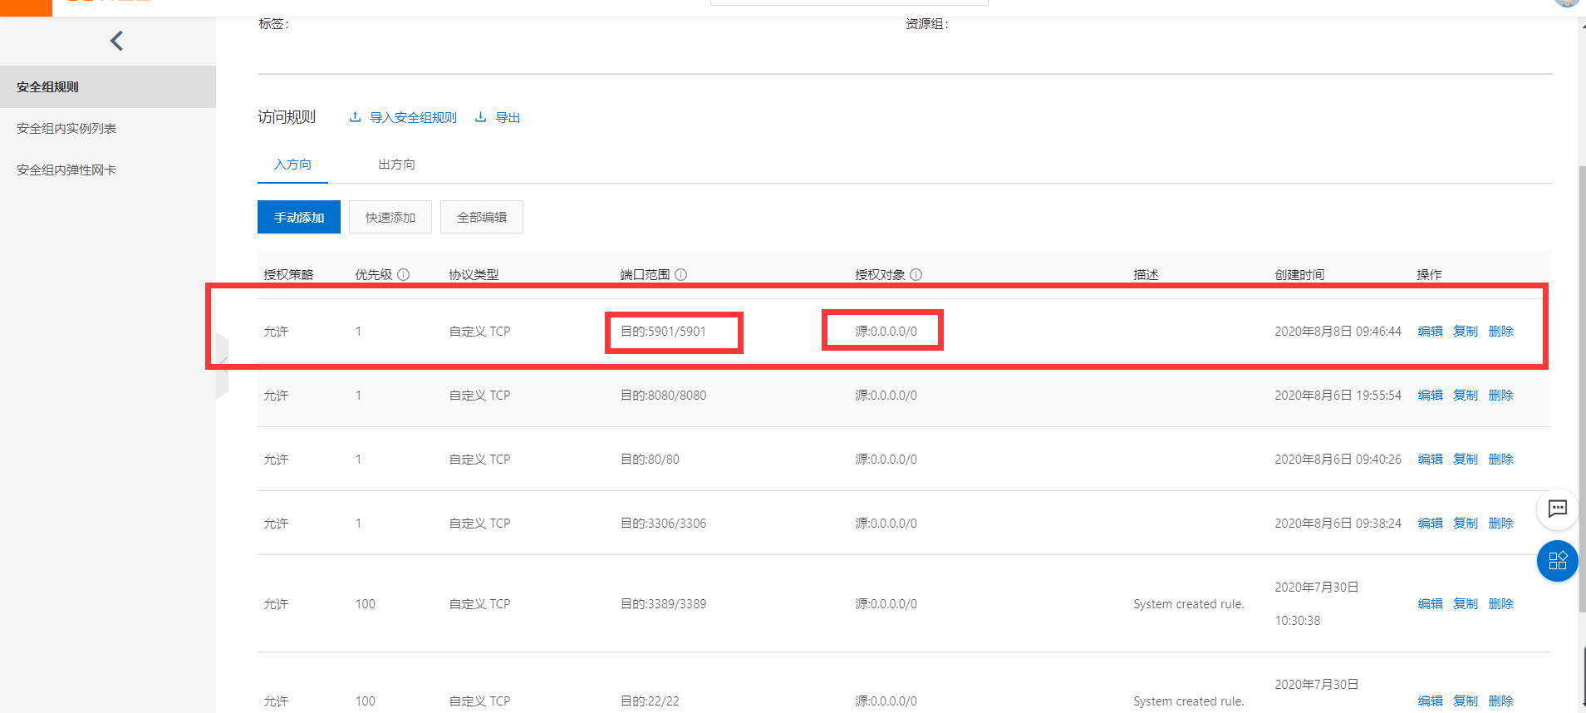Select timestamp 2020年8月6日 19:55:54

(x=1338, y=396)
